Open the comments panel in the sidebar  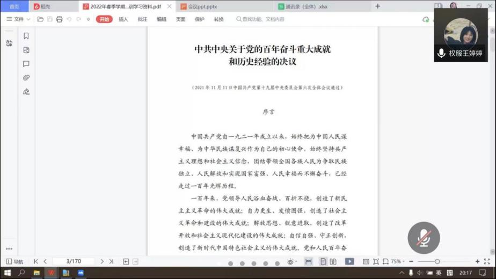tap(26, 64)
